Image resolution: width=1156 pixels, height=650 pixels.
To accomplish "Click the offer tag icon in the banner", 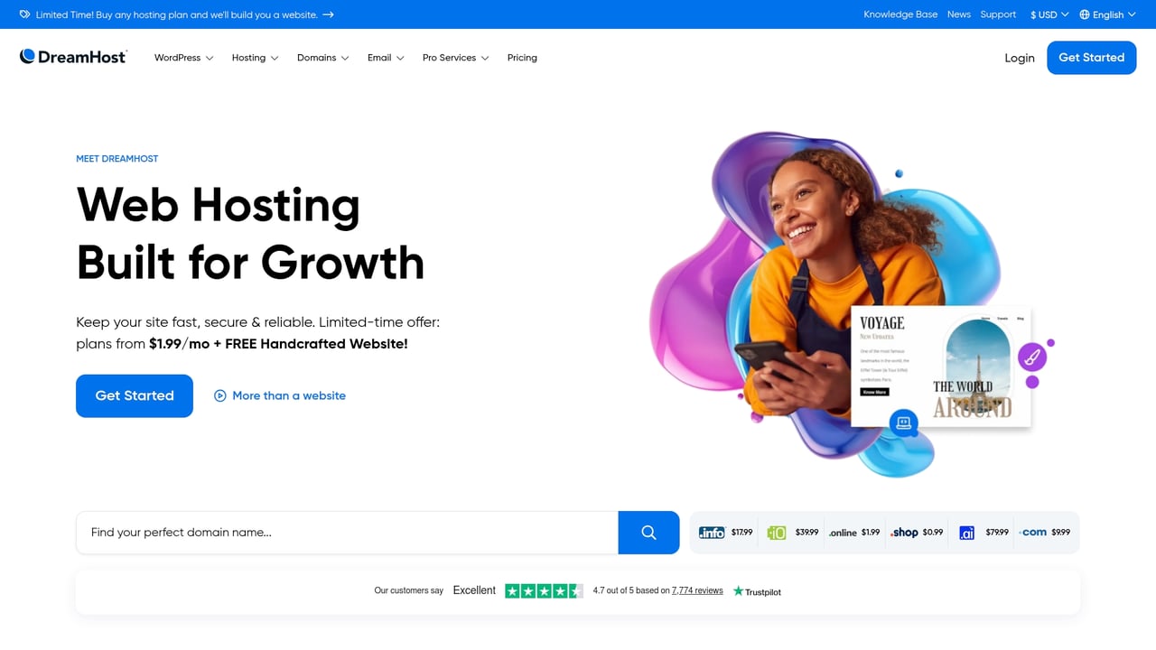I will coord(24,14).
